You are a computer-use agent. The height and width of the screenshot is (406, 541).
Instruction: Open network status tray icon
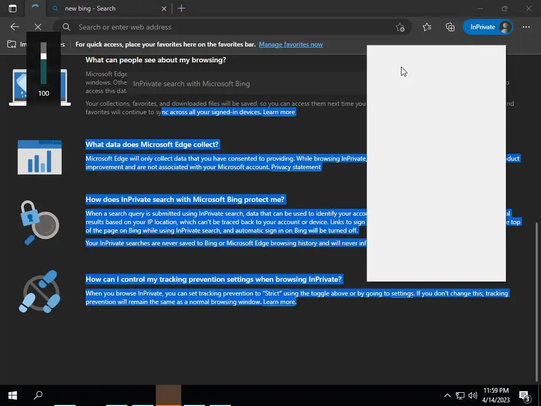point(460,395)
